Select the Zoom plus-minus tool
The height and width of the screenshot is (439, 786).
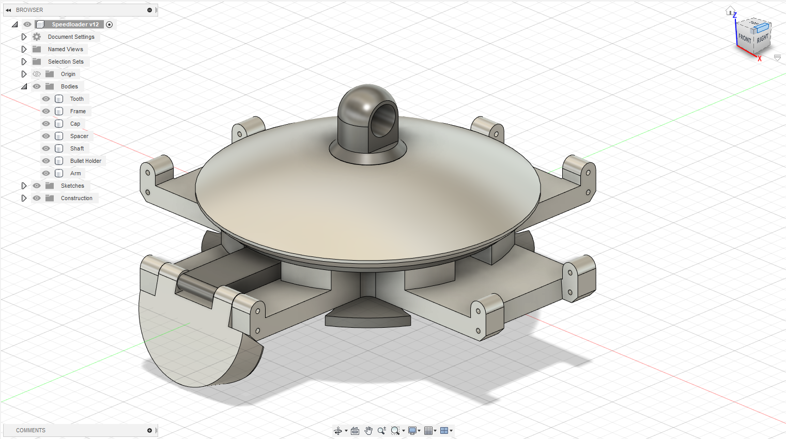(x=382, y=431)
